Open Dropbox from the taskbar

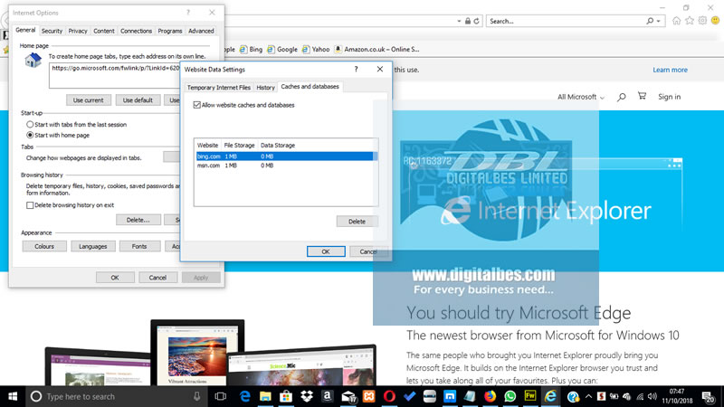pyautogui.click(x=307, y=396)
